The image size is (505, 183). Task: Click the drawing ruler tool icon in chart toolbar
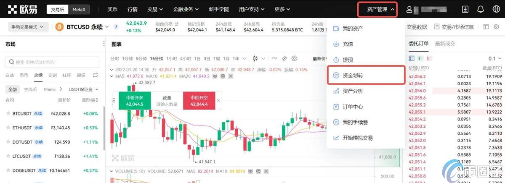click(x=284, y=58)
